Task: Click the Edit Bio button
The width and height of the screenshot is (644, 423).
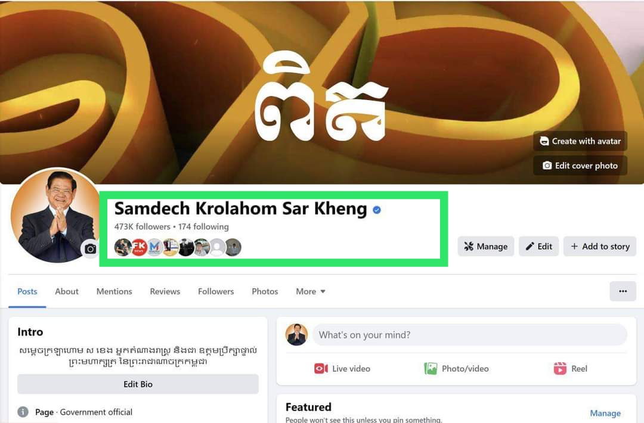Action: tap(138, 384)
